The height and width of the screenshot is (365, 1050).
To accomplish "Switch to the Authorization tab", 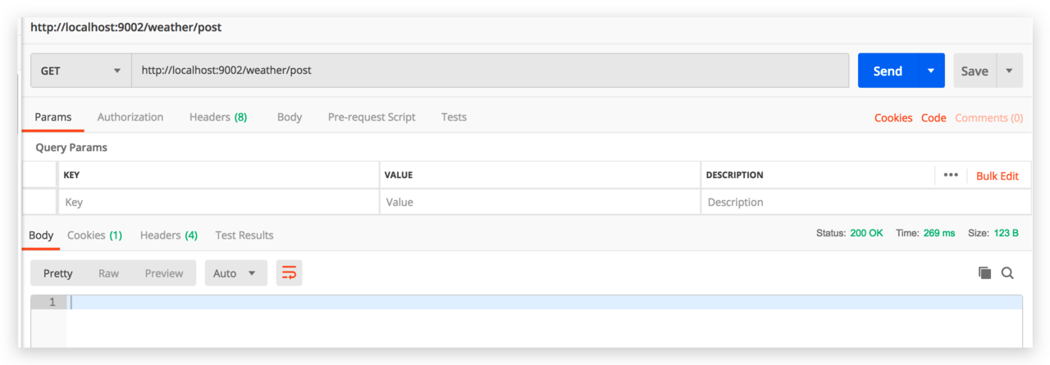I will coord(130,117).
